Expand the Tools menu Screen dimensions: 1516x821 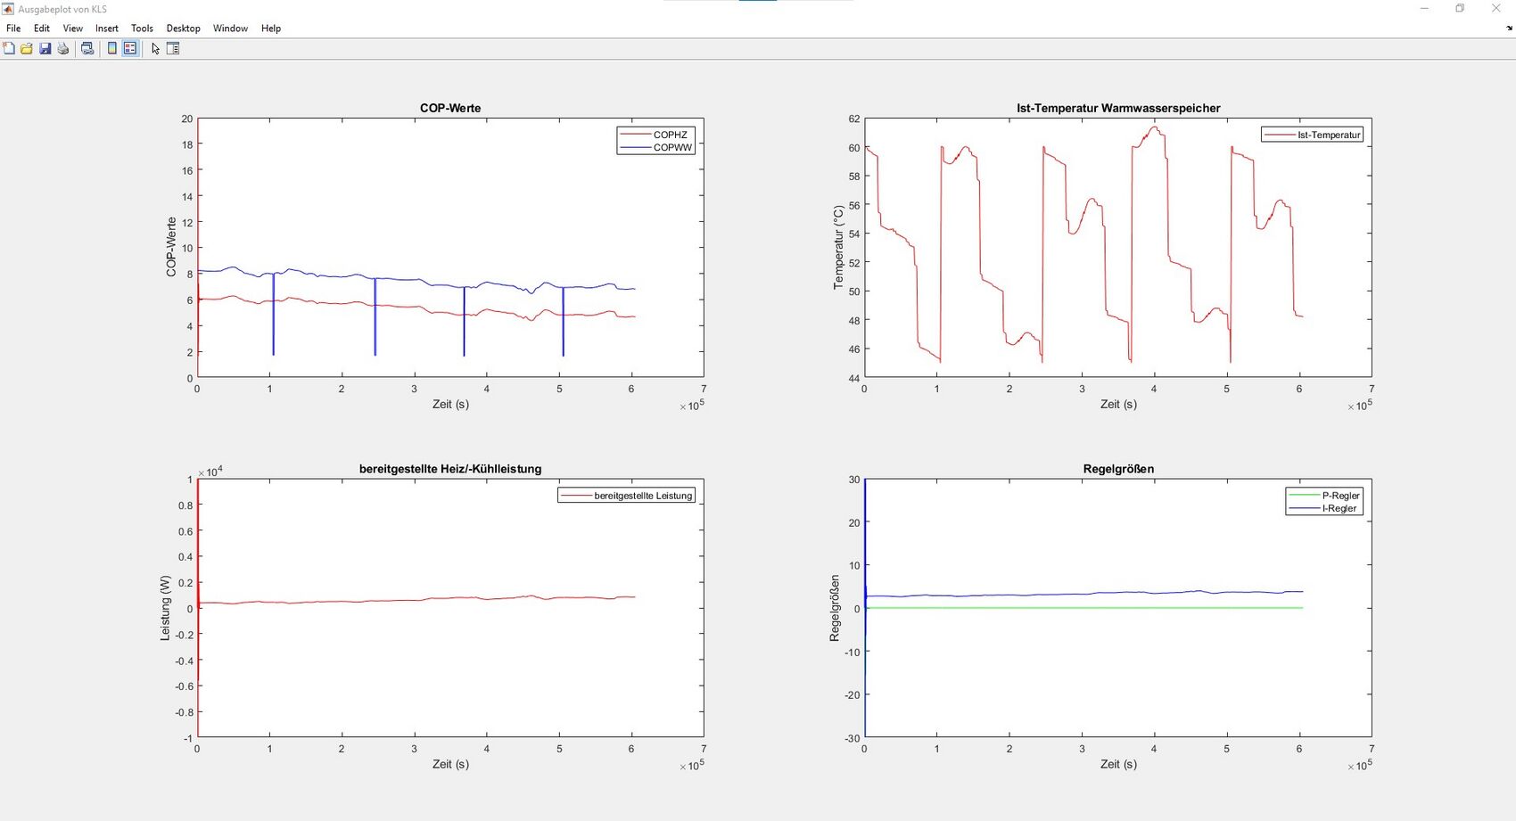point(142,29)
